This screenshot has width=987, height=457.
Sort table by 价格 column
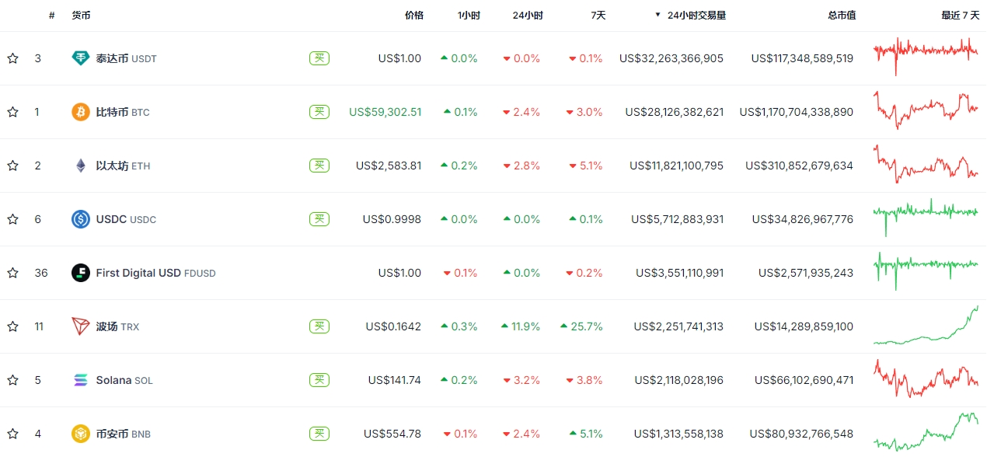tap(414, 15)
